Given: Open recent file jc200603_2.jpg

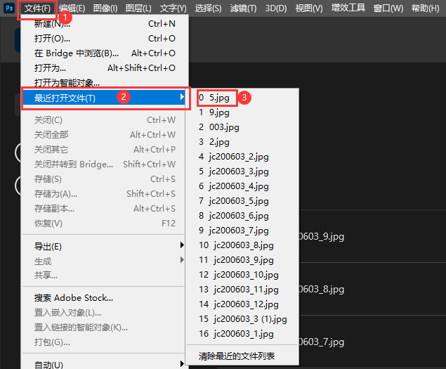Looking at the screenshot, I should click(x=242, y=157).
